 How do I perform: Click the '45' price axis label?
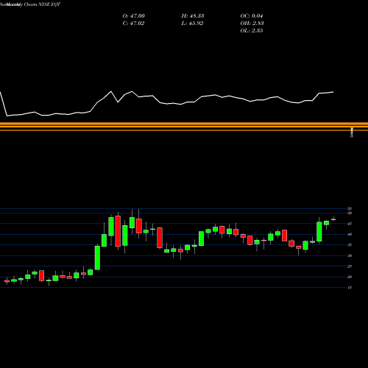coord(350,224)
